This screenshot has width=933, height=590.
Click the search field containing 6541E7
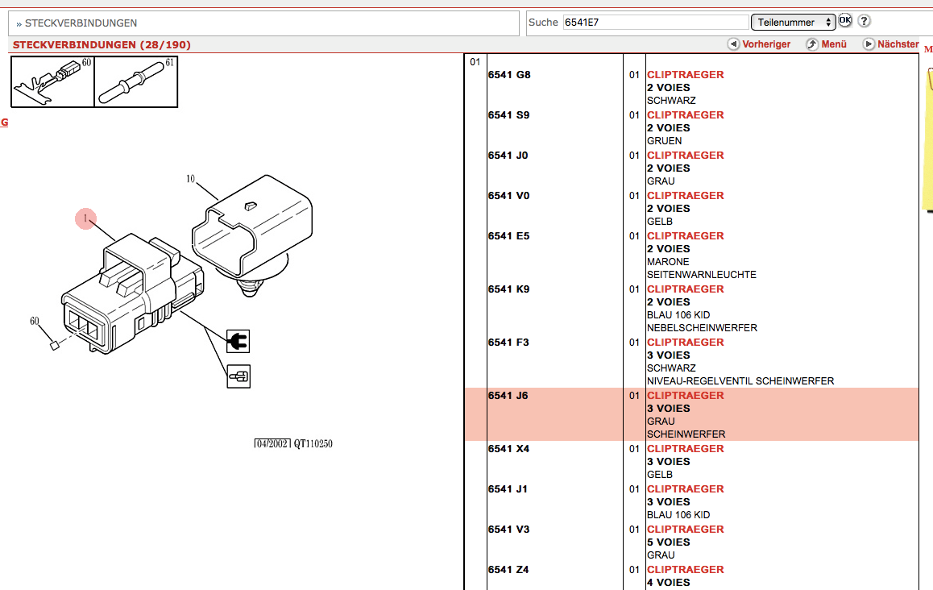tap(655, 22)
